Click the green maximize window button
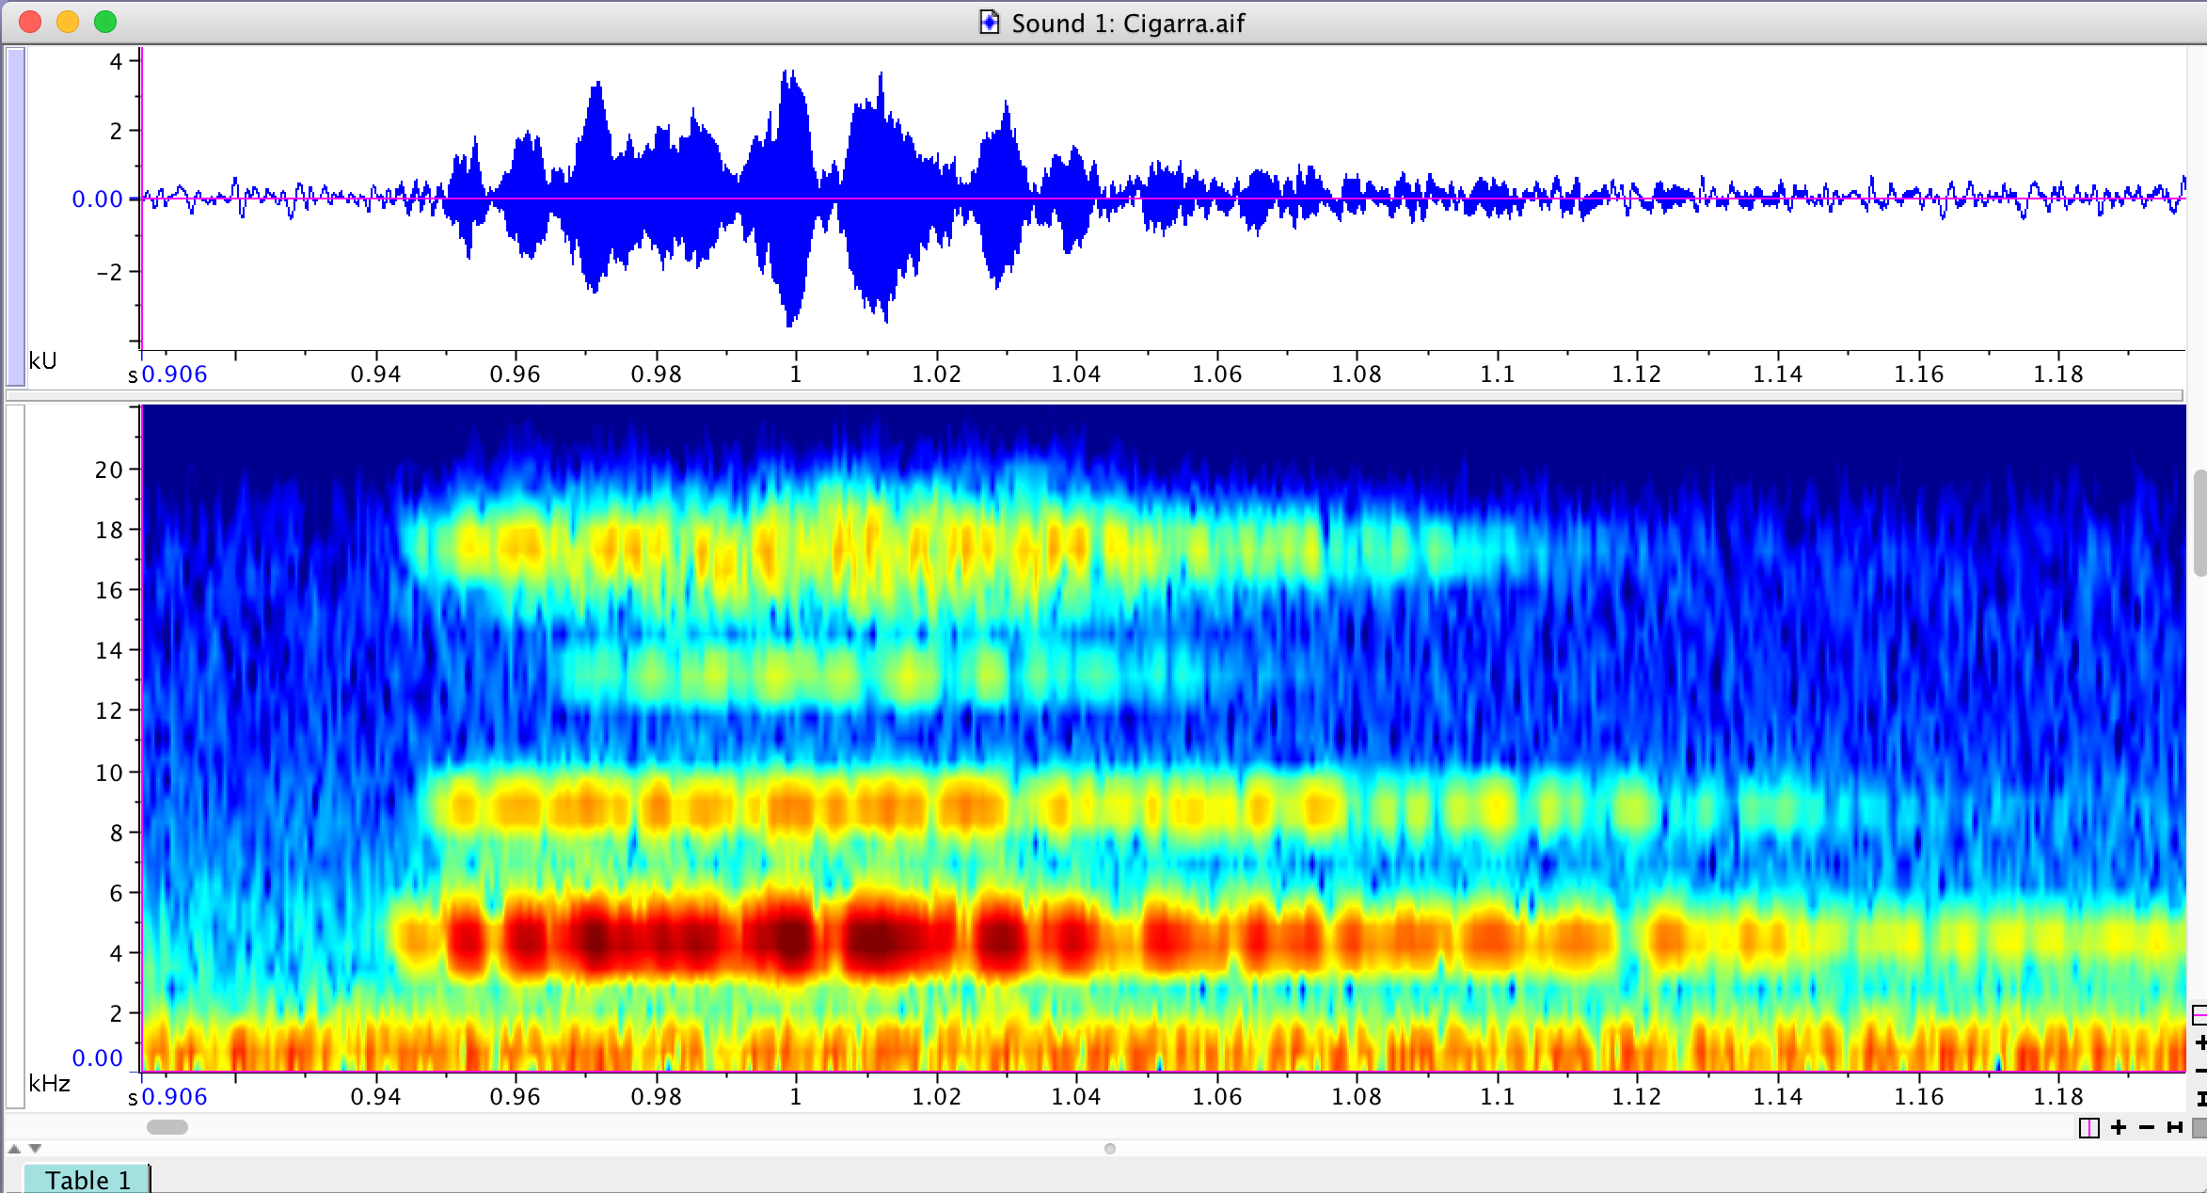Viewport: 2207px width, 1193px height. pos(105,22)
